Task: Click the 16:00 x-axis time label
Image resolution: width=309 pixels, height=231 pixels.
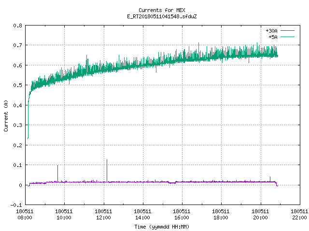Action: pyautogui.click(x=182, y=218)
